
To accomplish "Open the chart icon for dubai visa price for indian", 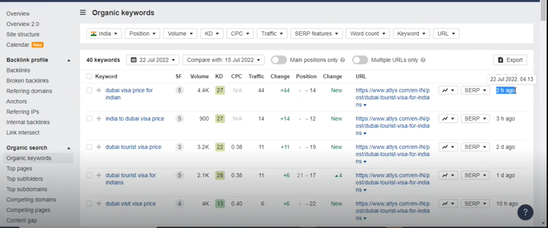I will tap(448, 90).
